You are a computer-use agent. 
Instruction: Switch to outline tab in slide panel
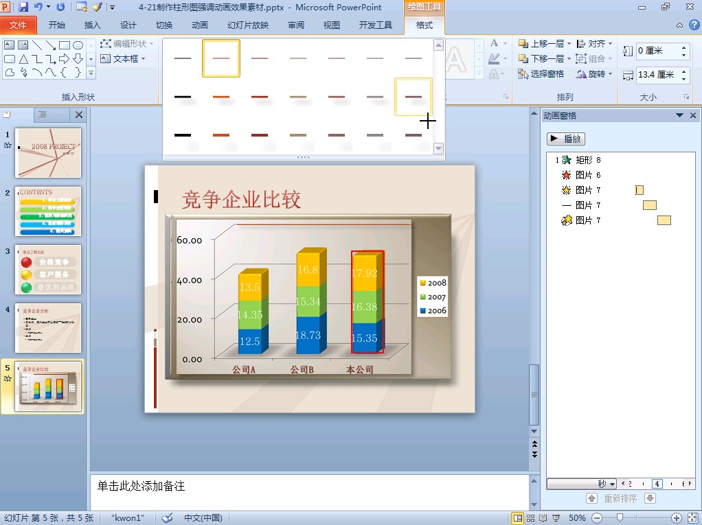click(42, 115)
